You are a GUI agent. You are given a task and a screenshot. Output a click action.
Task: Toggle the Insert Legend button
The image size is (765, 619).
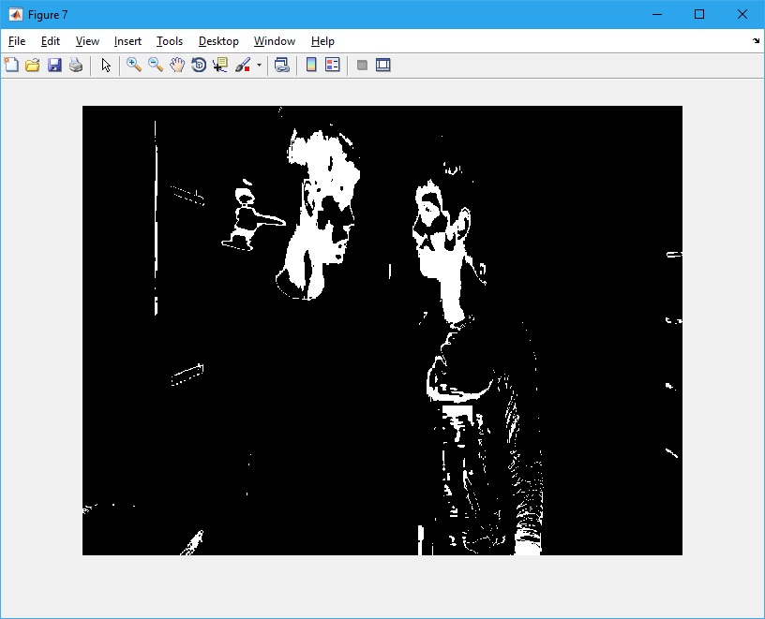[332, 66]
